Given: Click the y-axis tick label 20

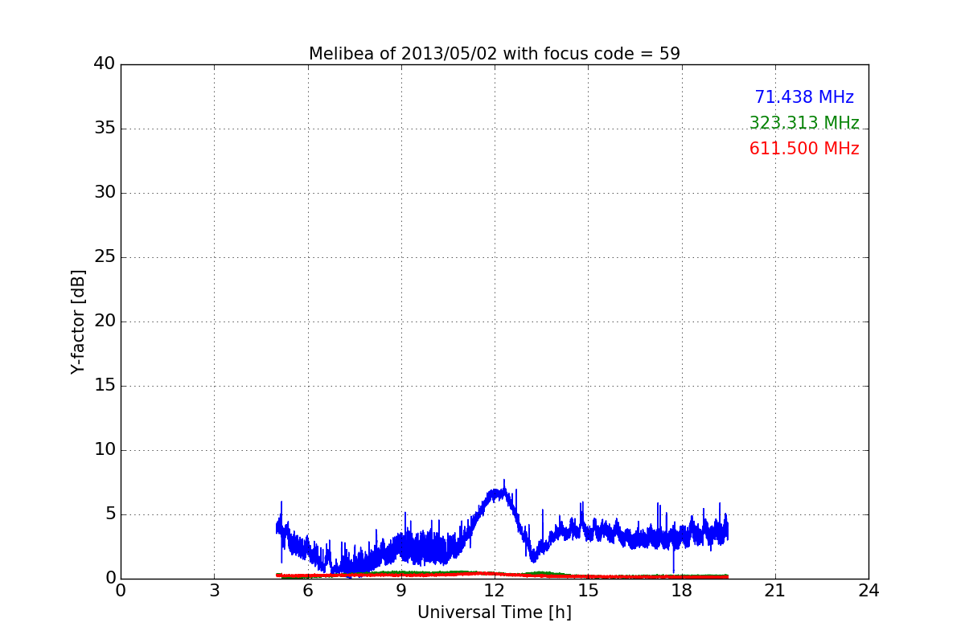Looking at the screenshot, I should (x=105, y=321).
